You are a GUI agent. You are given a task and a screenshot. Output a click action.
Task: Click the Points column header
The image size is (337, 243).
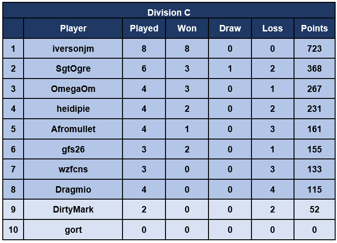click(314, 29)
